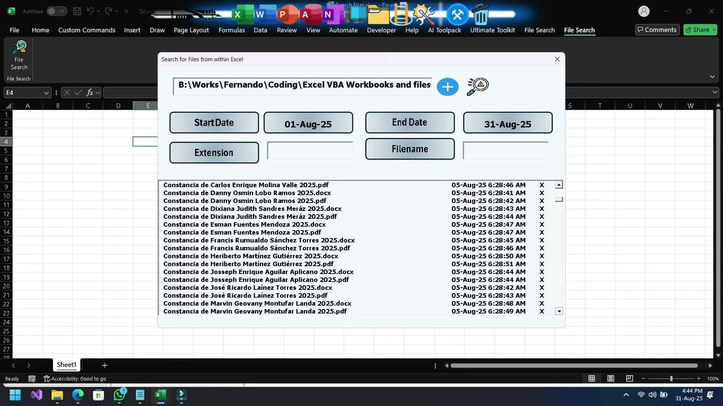Add a new sheet with plus icon
Image resolution: width=723 pixels, height=406 pixels.
pyautogui.click(x=104, y=365)
